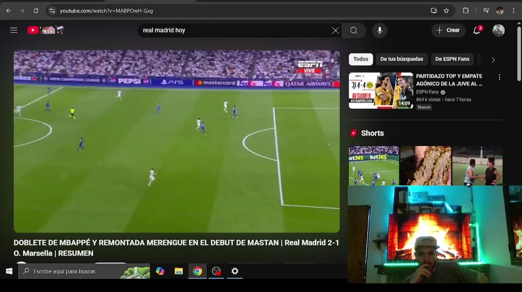The image size is (522, 292).
Task: Show more chips with right arrow
Action: point(493,60)
